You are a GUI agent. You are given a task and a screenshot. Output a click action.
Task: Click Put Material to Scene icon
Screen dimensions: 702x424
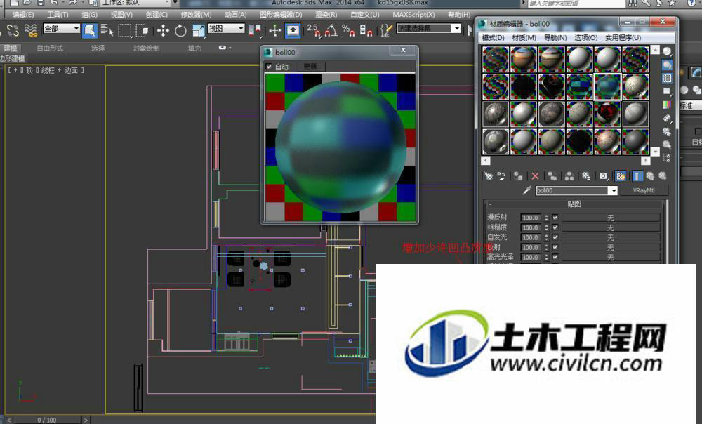501,176
